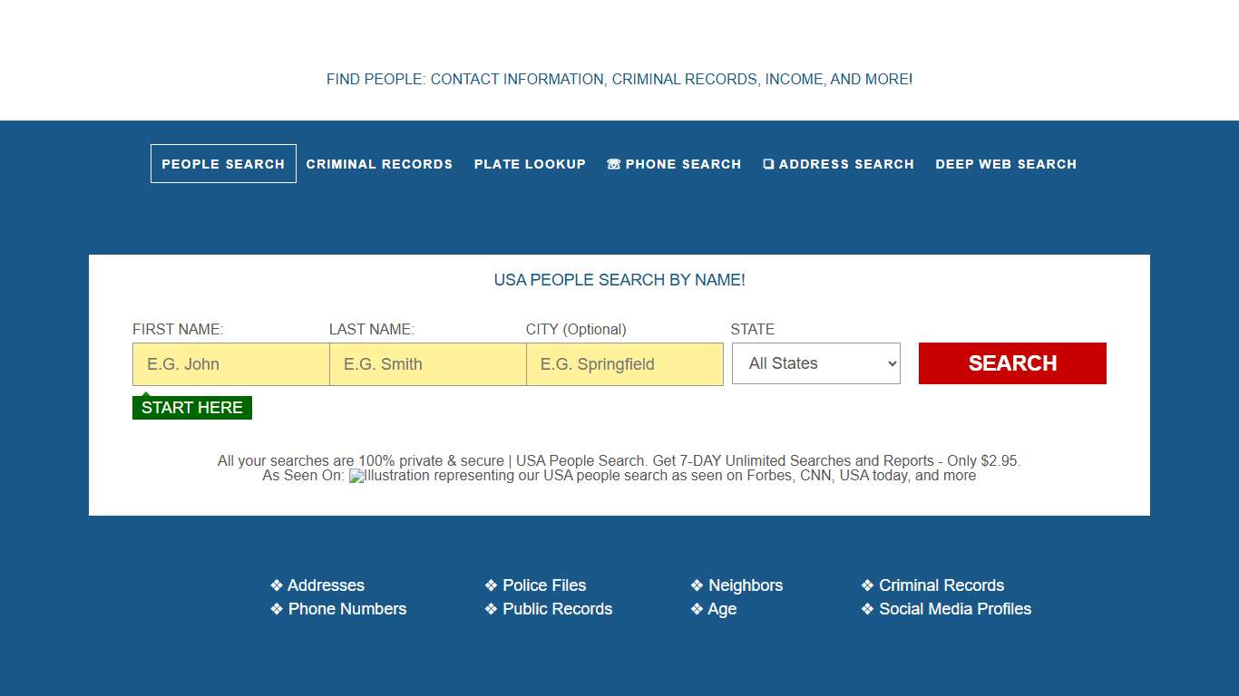Screen dimensions: 1239x696
Task: Open the Plate Lookup section
Action: click(530, 164)
